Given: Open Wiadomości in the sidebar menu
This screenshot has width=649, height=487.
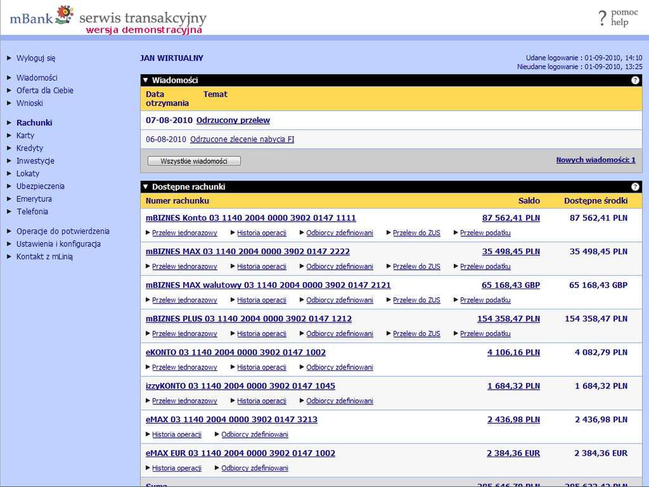Looking at the screenshot, I should 37,77.
